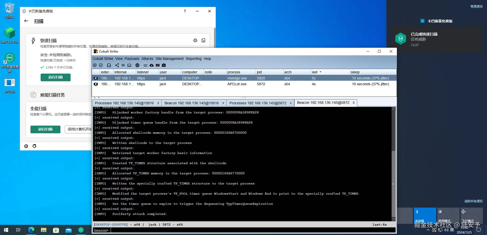
Task: Click Kaspersky icon on the taskbar
Action: point(81,230)
